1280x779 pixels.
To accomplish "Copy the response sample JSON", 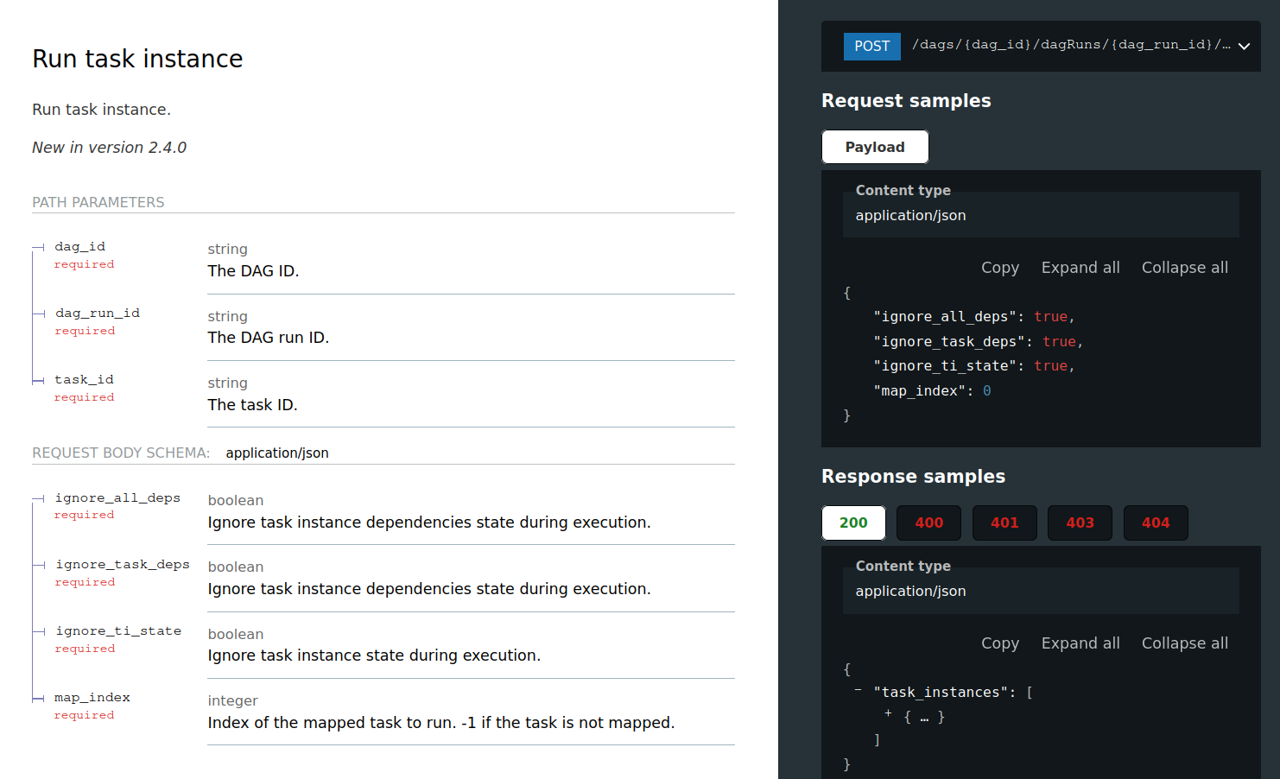I will click(x=999, y=643).
